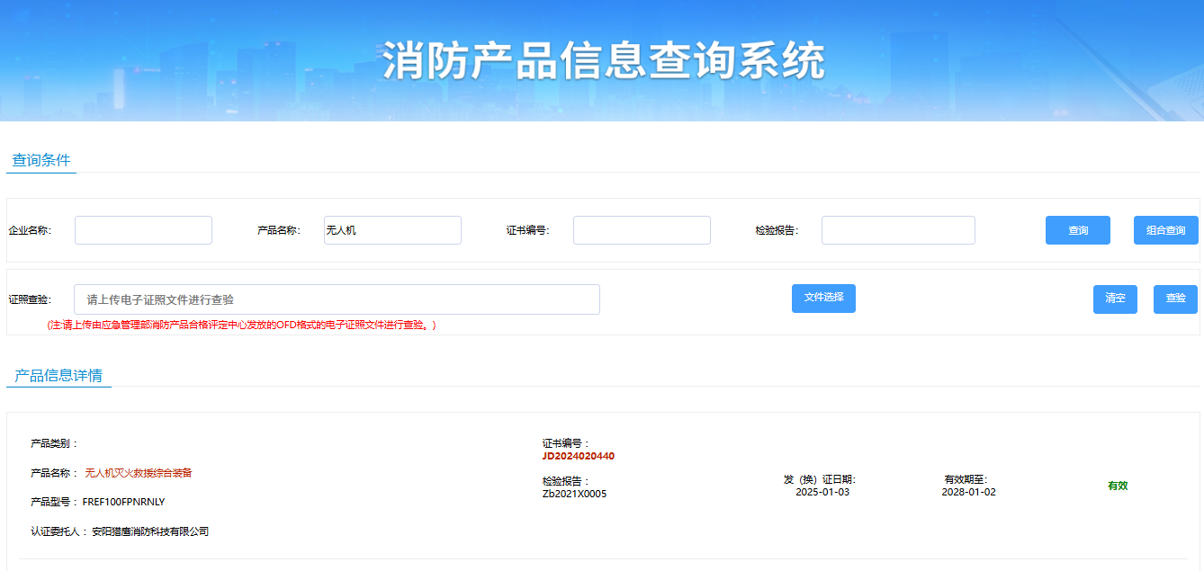Image resolution: width=1204 pixels, height=571 pixels.
Task: Click the 消防产品信息查询系统 banner title
Action: point(603,62)
